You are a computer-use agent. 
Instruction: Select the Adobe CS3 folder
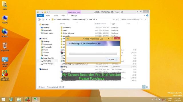67,27
